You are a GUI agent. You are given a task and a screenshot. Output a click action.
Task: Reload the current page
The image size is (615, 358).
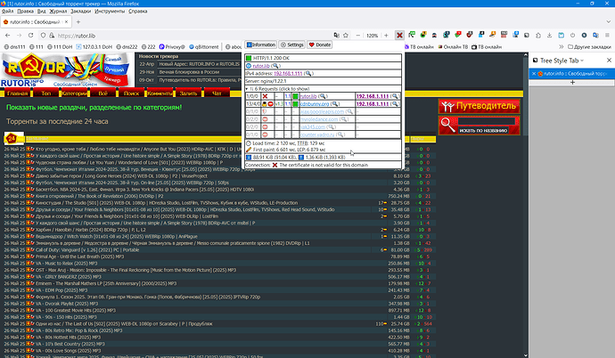[30, 36]
